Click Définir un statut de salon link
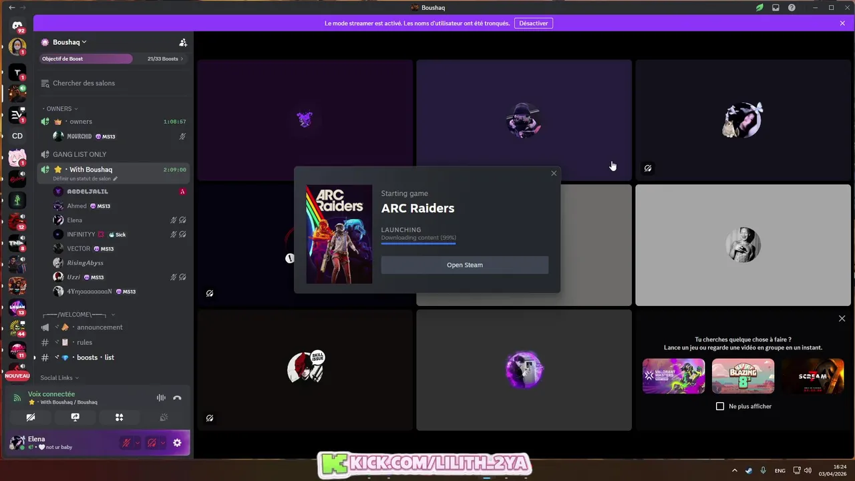855x481 pixels. (82, 179)
